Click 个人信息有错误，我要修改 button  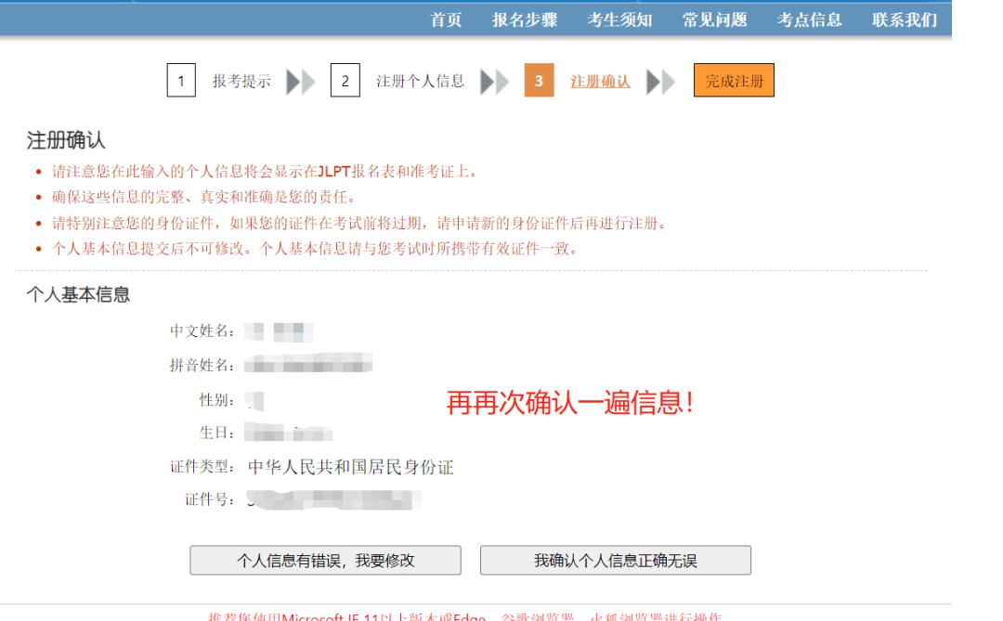coord(326,561)
